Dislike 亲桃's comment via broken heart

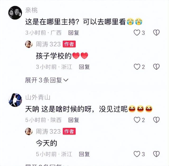tap(156, 33)
